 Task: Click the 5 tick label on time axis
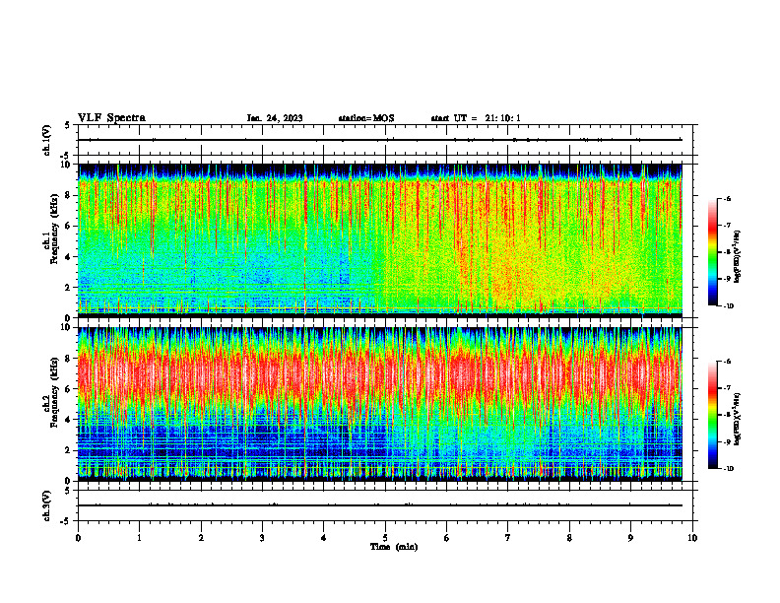385,538
